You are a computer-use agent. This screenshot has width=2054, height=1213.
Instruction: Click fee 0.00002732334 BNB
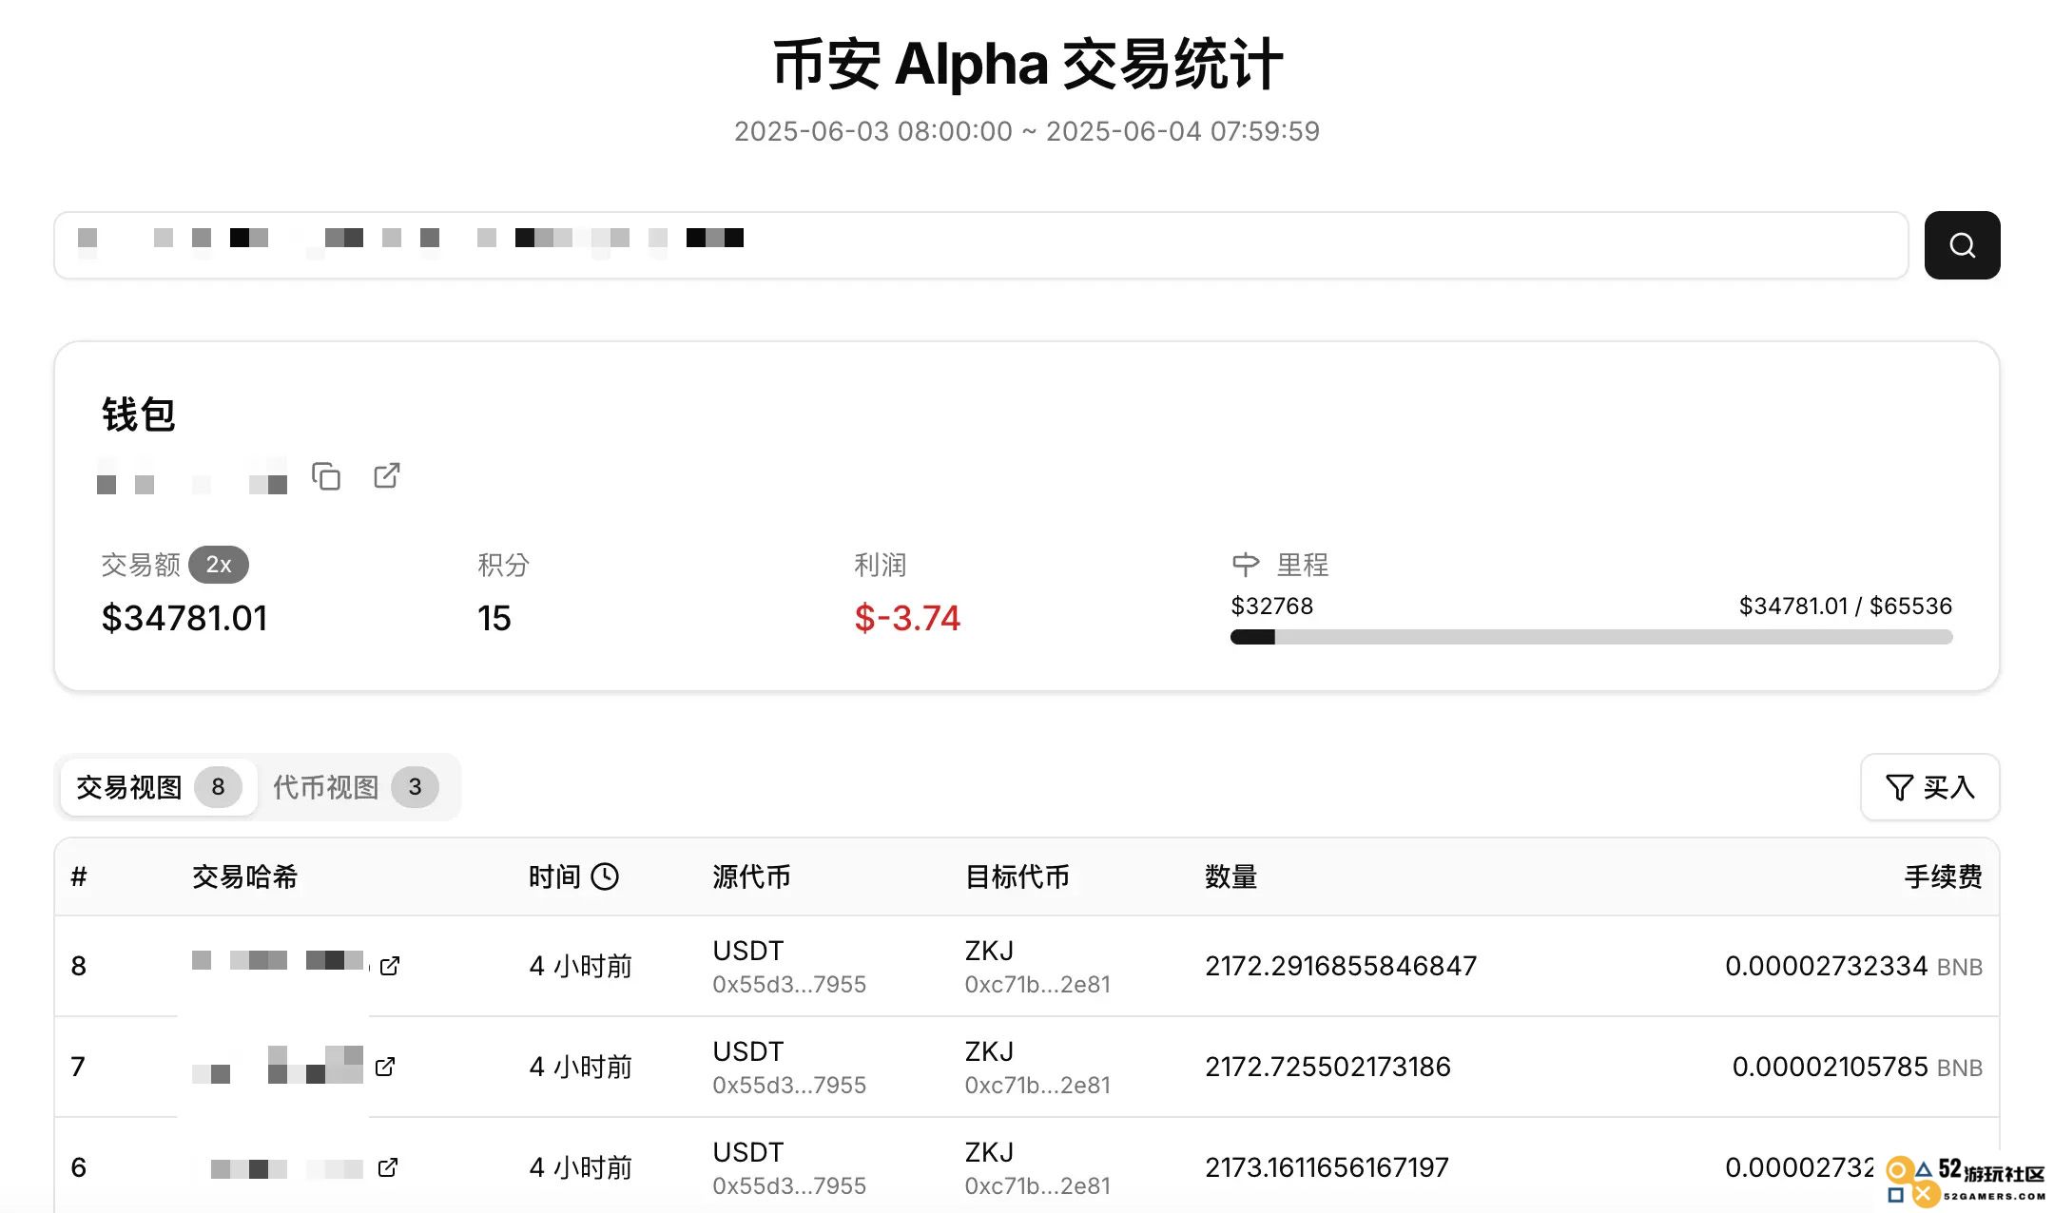pyautogui.click(x=1854, y=966)
